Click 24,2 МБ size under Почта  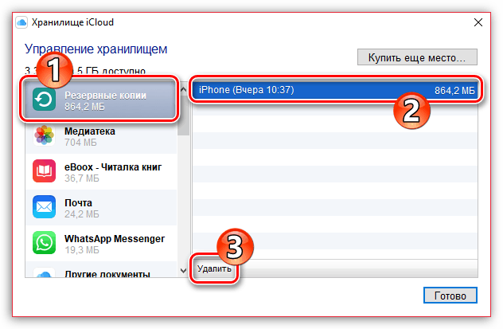[x=82, y=214]
